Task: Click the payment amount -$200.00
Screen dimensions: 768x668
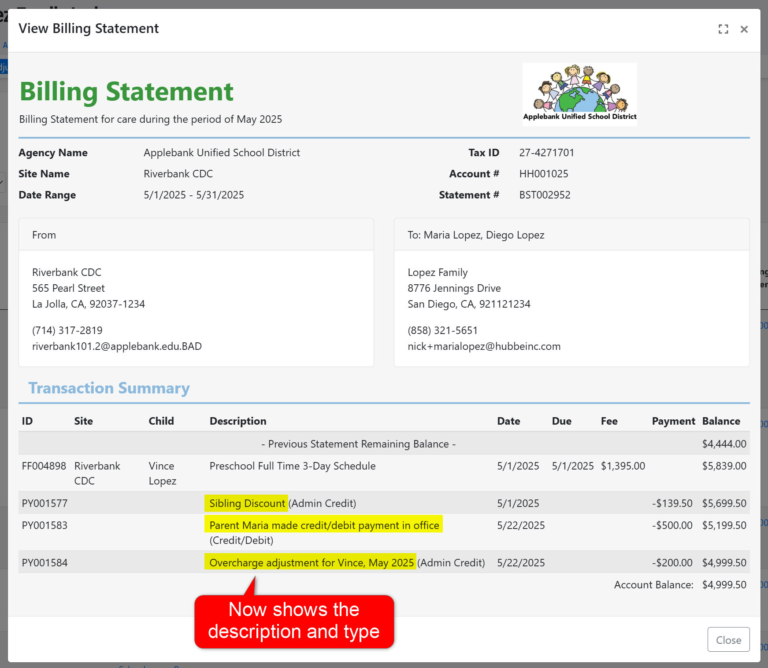Action: point(672,563)
